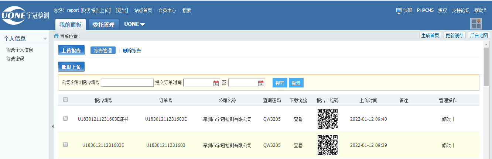
Task: Check the box for report U18301211231603E证书
Action: point(65,119)
